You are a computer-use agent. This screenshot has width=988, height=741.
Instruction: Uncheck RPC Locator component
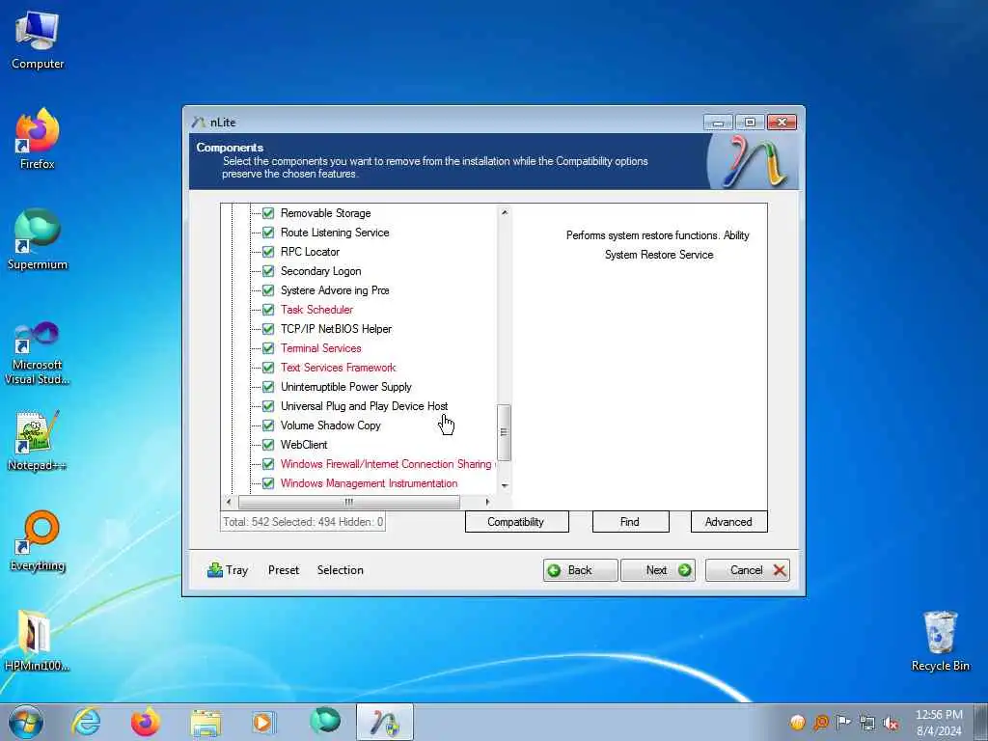point(268,252)
